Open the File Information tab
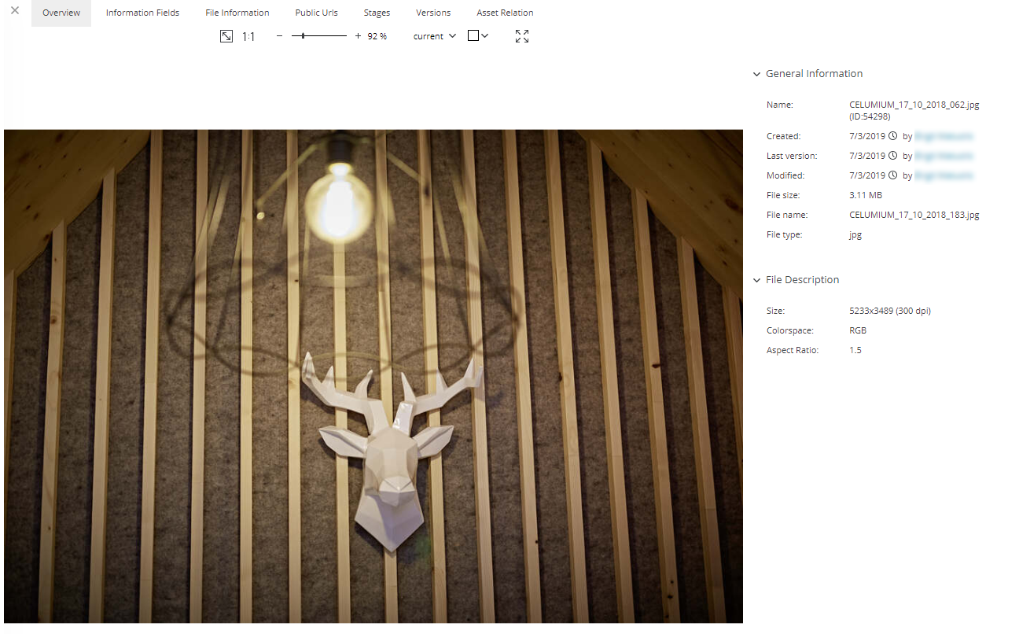1019x634 pixels. point(237,13)
